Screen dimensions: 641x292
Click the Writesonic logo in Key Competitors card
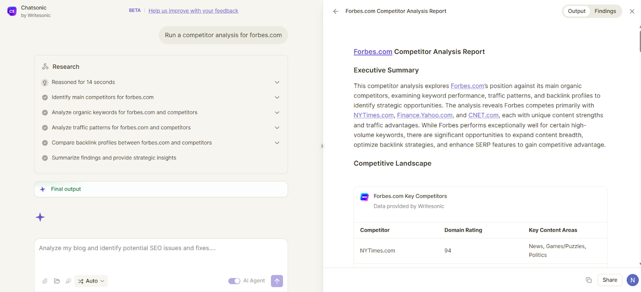coord(364,197)
